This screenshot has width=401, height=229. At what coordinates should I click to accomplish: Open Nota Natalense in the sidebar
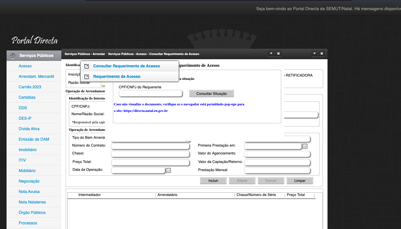tap(32, 202)
